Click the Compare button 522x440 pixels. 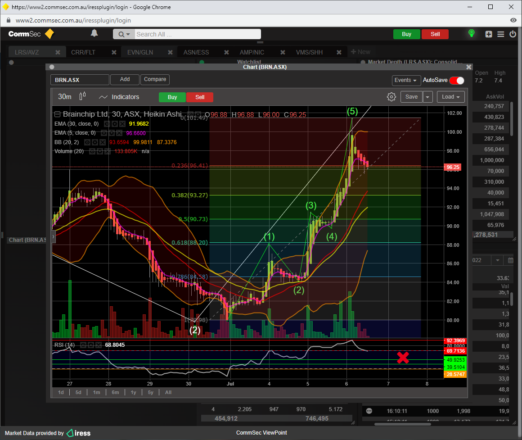155,79
